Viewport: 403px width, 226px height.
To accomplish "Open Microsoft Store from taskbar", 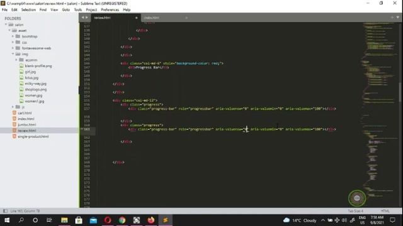I will [79, 220].
